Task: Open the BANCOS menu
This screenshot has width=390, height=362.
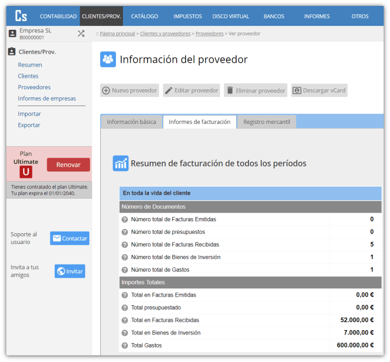Action: click(274, 16)
